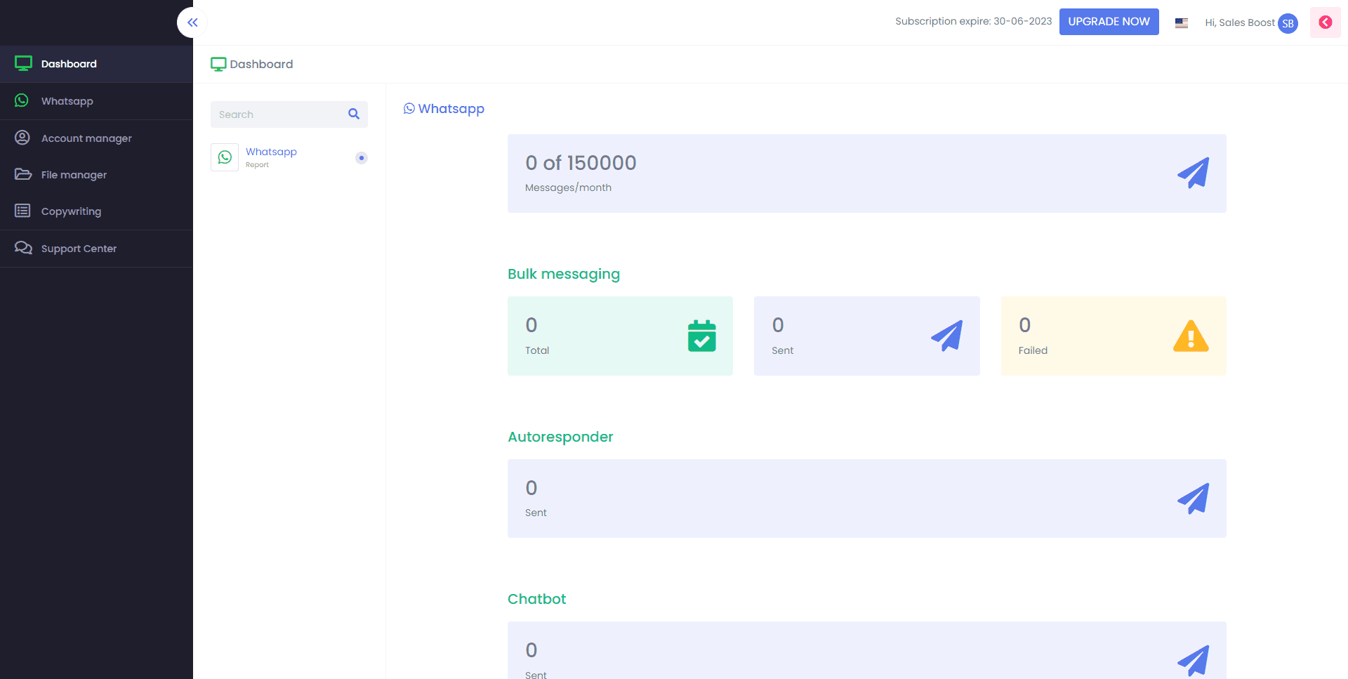Click the File manager folder icon
The height and width of the screenshot is (679, 1348).
point(22,174)
